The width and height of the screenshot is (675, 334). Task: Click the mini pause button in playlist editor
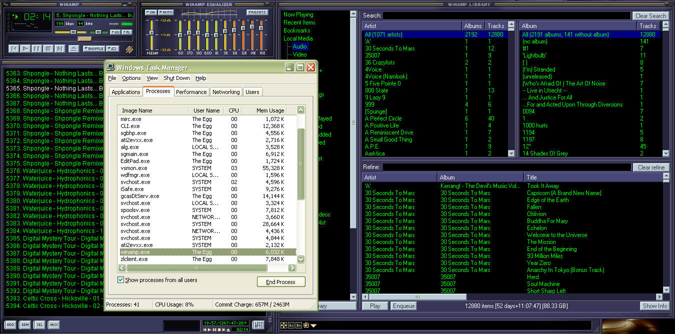tap(214, 329)
